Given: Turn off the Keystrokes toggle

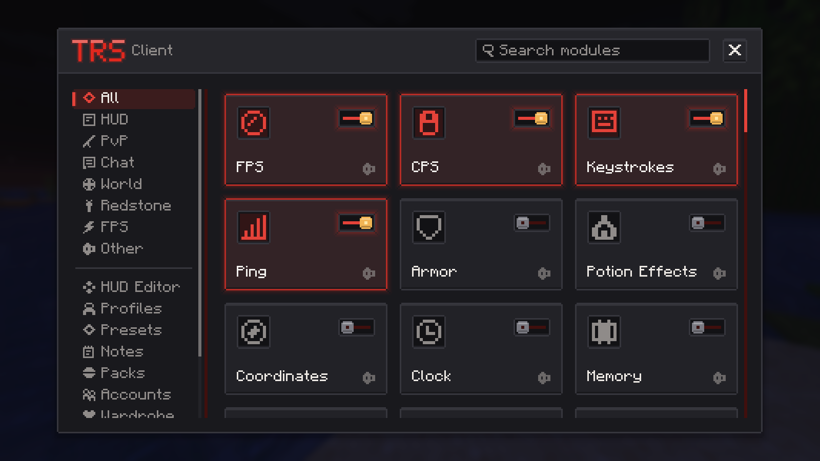Looking at the screenshot, I should pos(707,118).
